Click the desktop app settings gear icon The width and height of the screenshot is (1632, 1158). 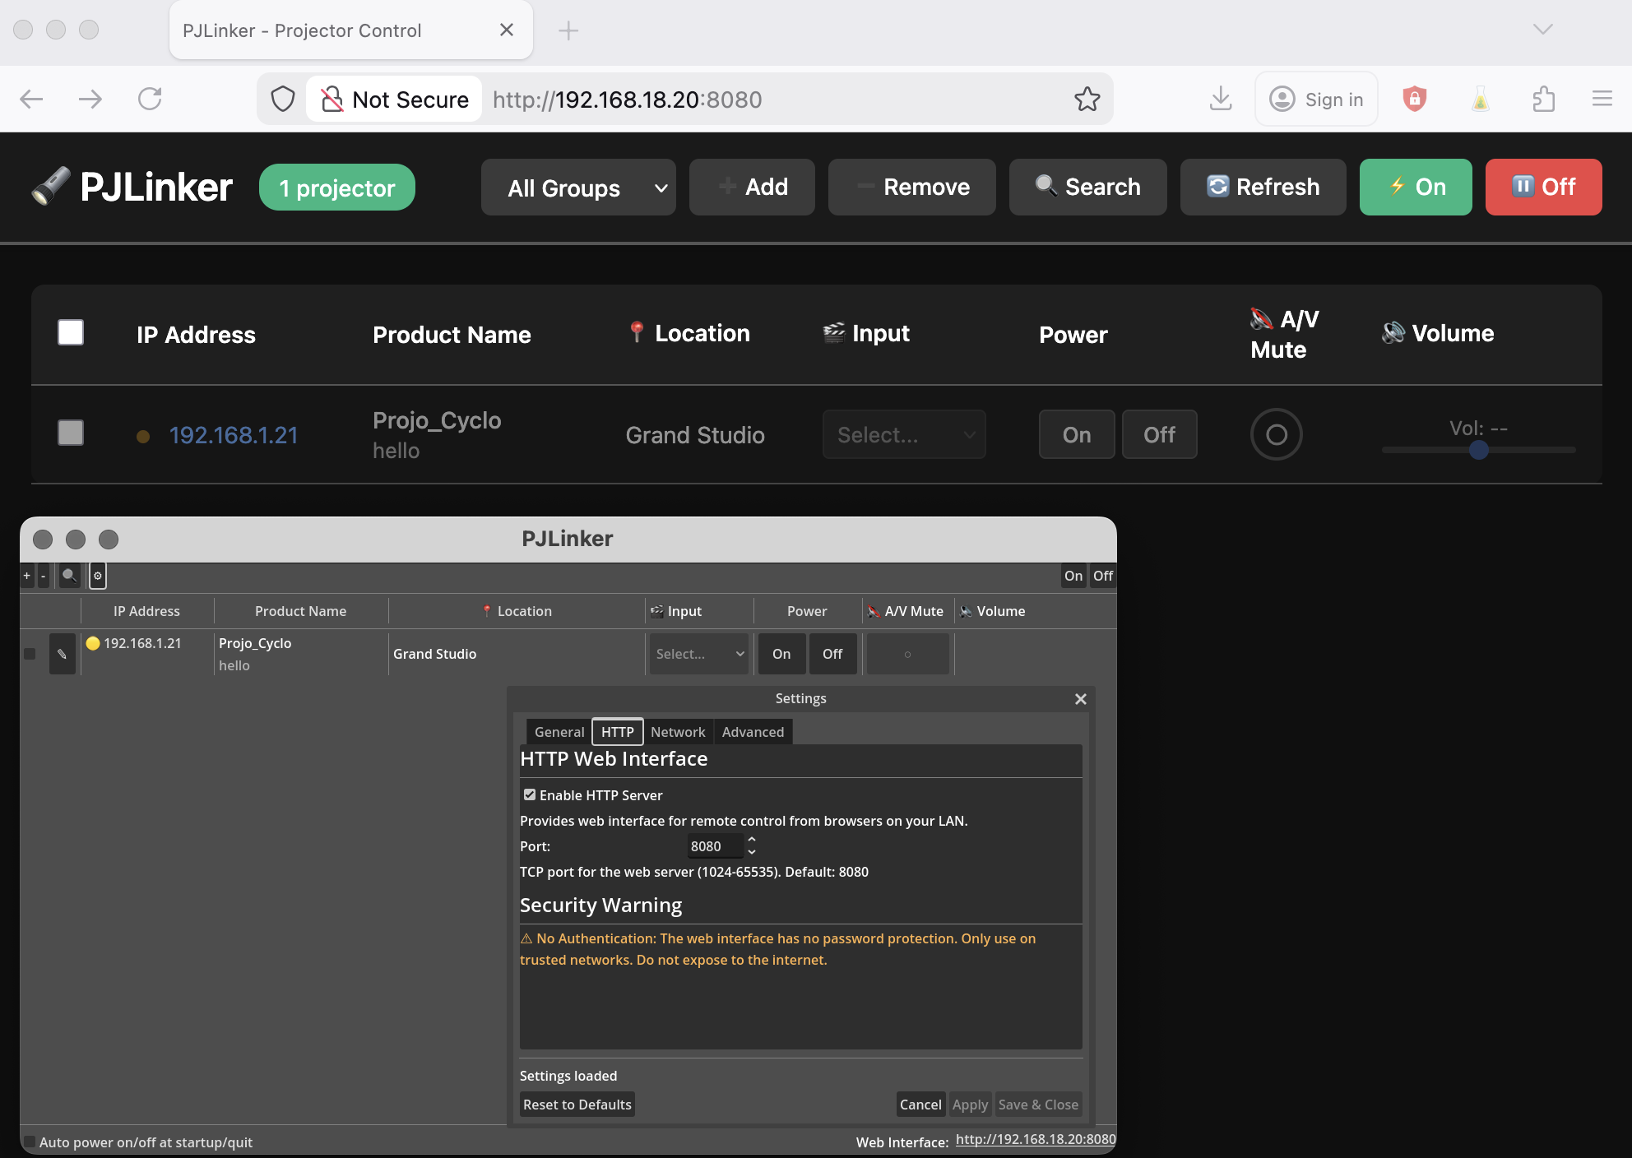[x=98, y=576]
